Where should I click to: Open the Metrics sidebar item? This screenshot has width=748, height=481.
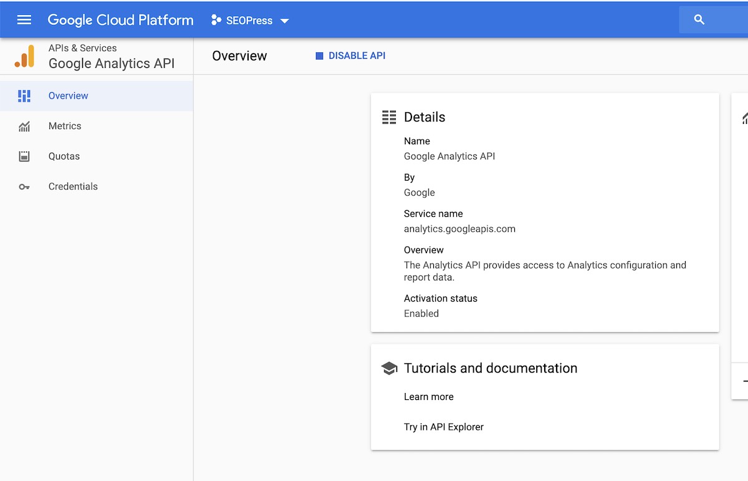click(97, 126)
